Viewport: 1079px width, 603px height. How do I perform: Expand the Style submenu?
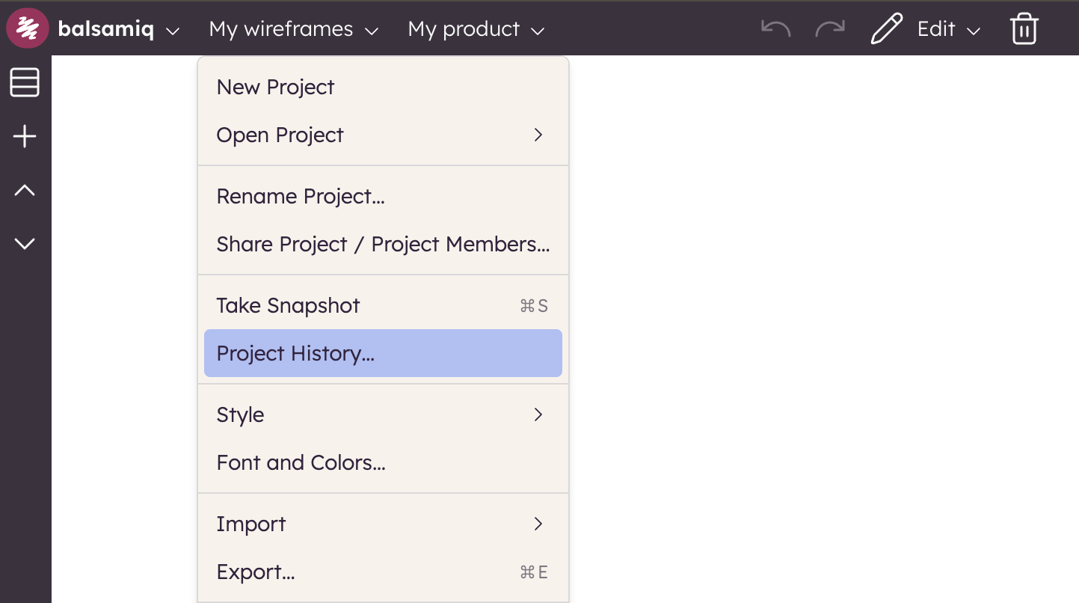click(538, 414)
